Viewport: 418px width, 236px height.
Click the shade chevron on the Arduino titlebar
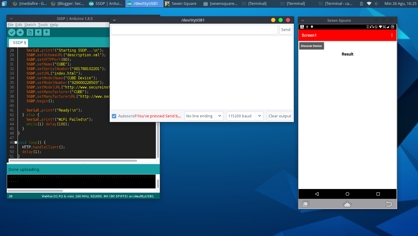click(11, 18)
